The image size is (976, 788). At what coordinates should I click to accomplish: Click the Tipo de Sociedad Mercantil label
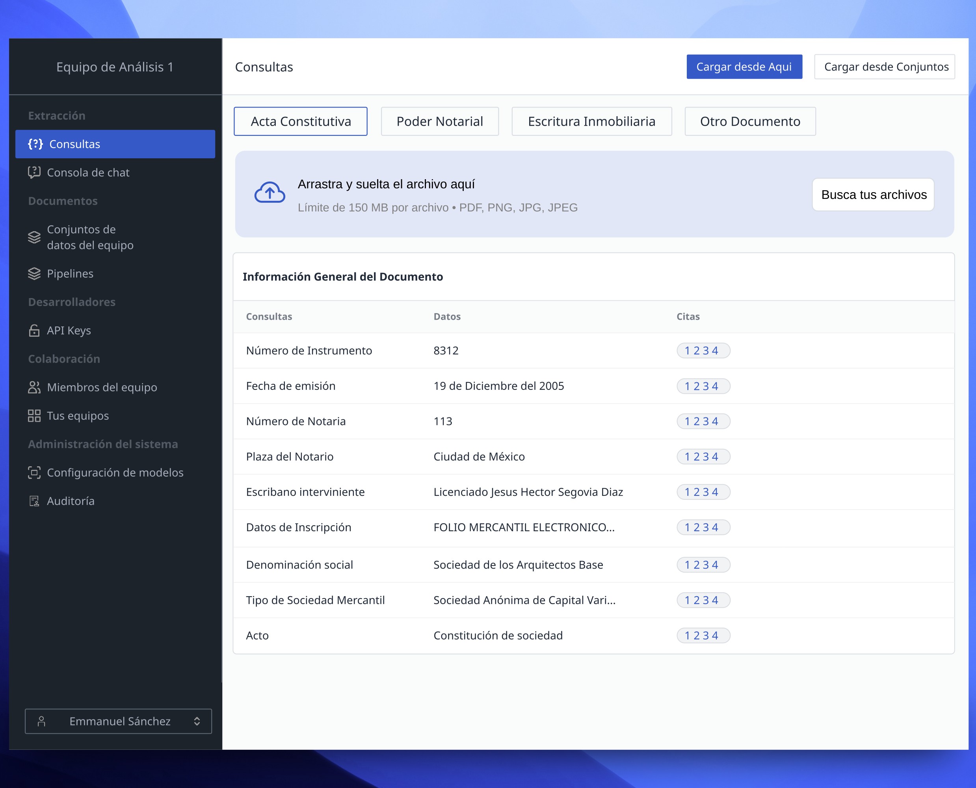click(315, 600)
